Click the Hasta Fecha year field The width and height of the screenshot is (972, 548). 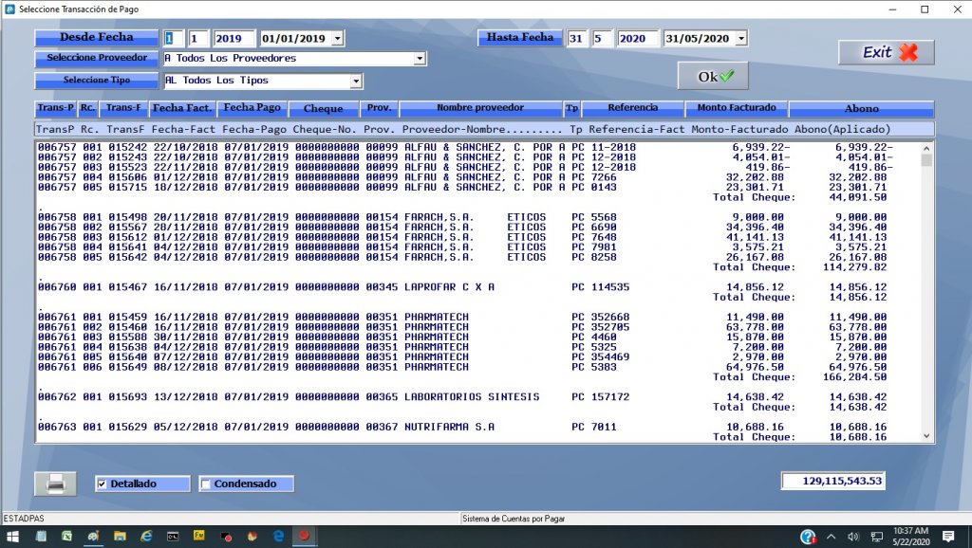pyautogui.click(x=637, y=39)
